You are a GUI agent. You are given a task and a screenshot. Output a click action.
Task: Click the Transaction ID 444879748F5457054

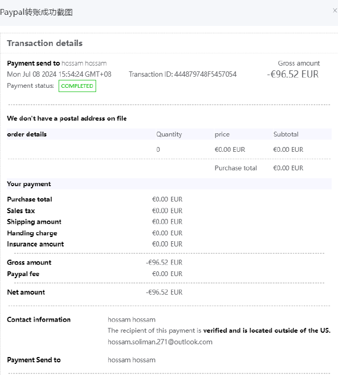[x=183, y=74]
